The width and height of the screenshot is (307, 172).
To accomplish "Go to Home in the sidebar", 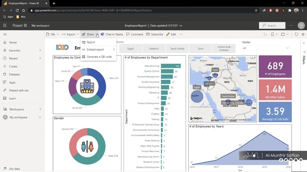I will (x=13, y=42).
